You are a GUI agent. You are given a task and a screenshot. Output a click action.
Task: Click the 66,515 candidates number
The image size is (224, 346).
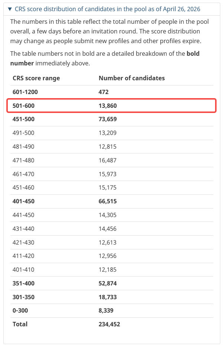(108, 201)
